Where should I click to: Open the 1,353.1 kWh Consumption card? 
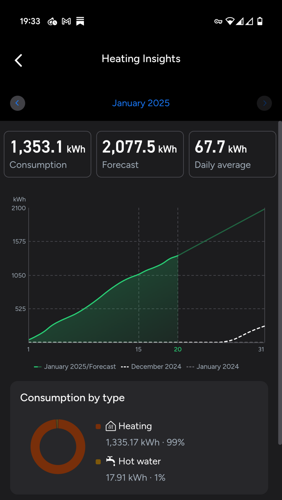coord(47,154)
